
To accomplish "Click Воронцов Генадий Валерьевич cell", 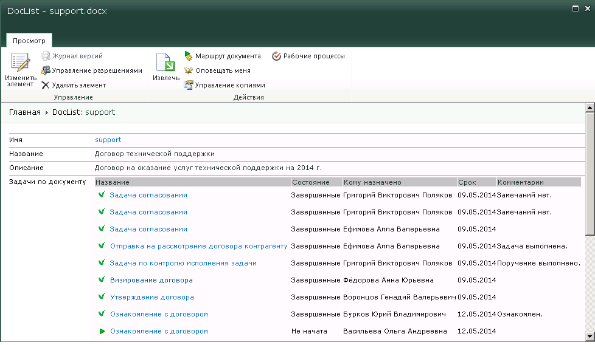I will point(400,297).
